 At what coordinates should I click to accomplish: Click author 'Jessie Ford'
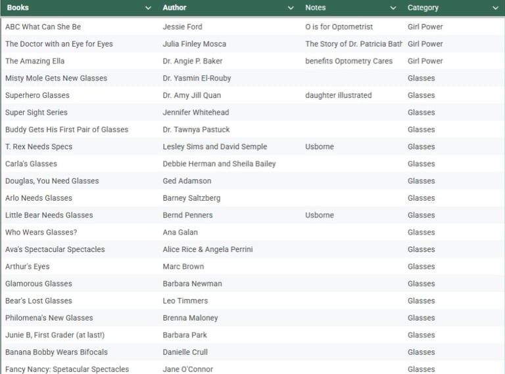click(182, 27)
